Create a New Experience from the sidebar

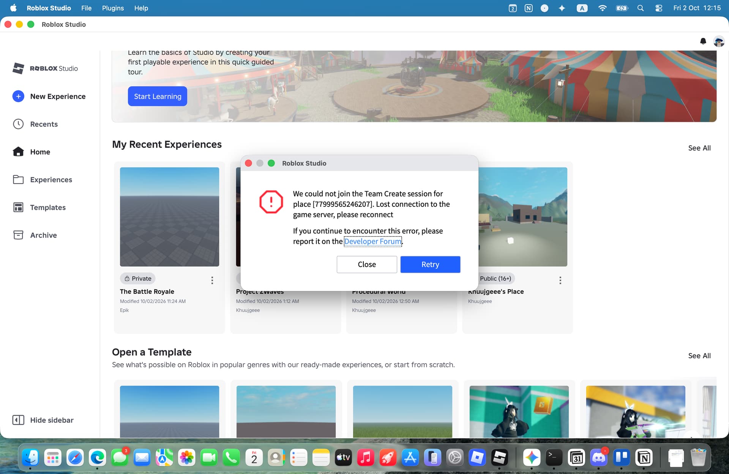coord(49,96)
